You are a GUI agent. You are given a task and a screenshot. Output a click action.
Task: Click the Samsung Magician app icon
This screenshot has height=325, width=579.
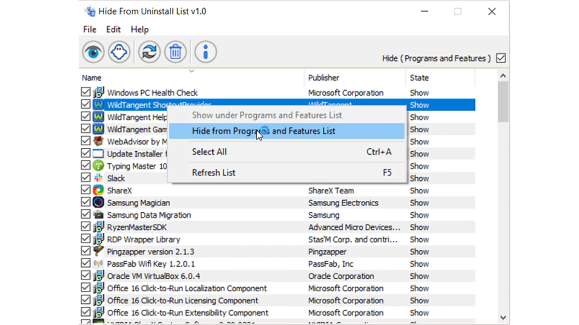tap(98, 203)
